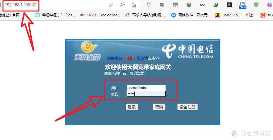Screen dimensions: 273x140
Task: Open the IDM globe extension icon
Action: (x=216, y=5)
